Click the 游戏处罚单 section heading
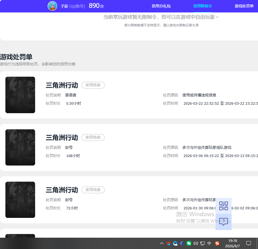The image size is (258, 249). tap(16, 57)
